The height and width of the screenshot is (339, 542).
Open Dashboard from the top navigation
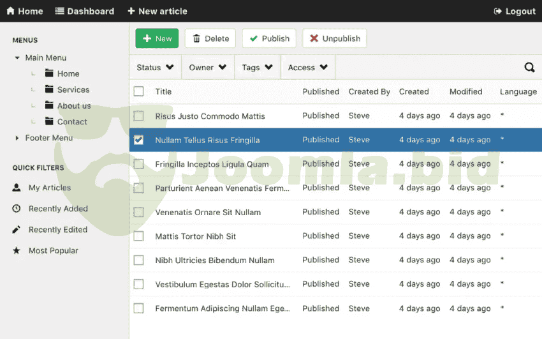click(85, 11)
